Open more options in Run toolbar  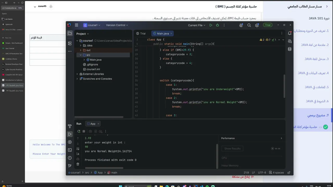(106, 131)
